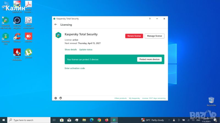The width and height of the screenshot is (220, 123).
Task: Open the support icon beside the gear
Action: 61,98
